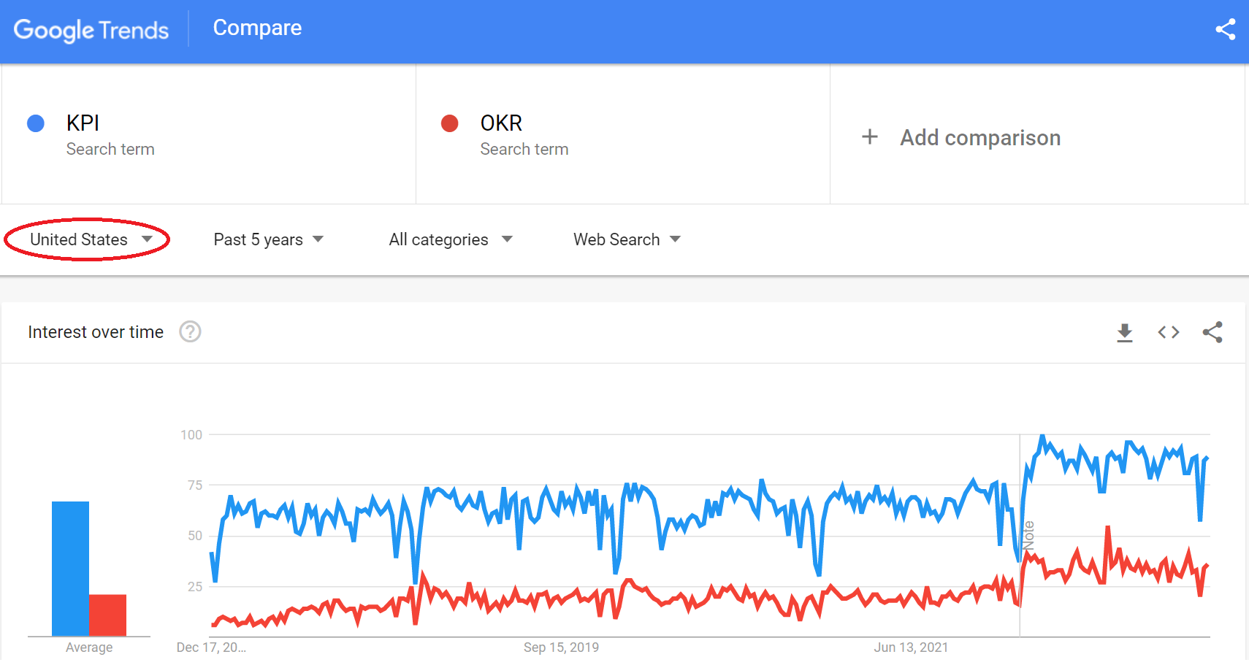Click the share icon in blue header
The image size is (1249, 665).
tap(1225, 29)
